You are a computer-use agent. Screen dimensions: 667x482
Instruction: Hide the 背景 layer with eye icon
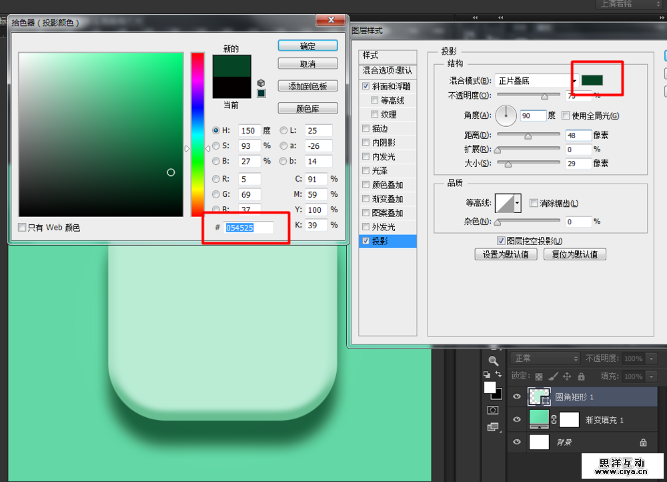click(517, 442)
